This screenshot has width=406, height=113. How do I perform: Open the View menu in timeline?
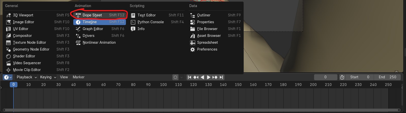click(x=64, y=77)
